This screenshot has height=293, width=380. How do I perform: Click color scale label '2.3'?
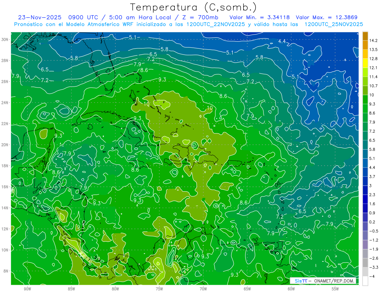click(372, 195)
